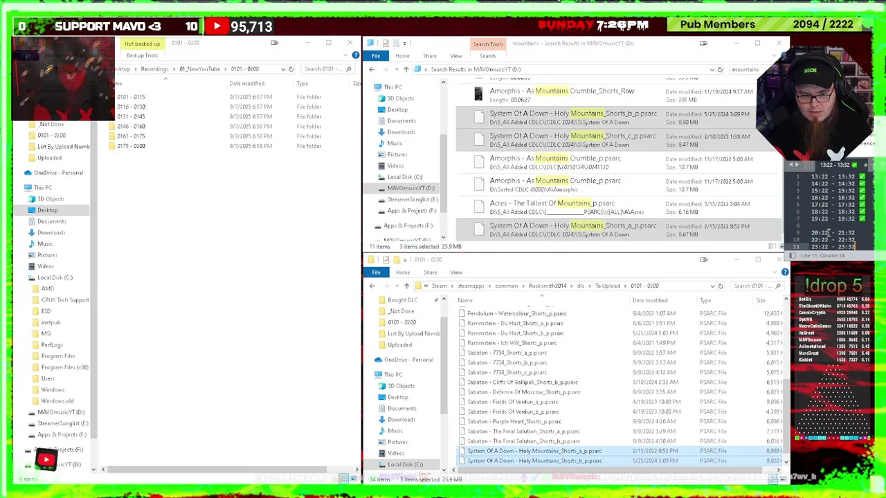This screenshot has height=498, width=886.
Task: Click file icon of Amorphis As Mountains Crumble_Shorts_Raw
Action: click(x=478, y=95)
